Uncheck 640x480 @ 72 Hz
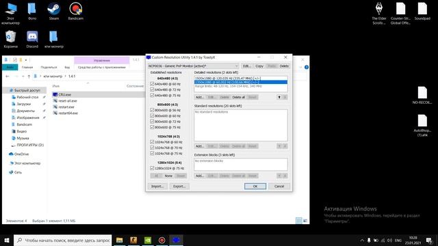 click(x=152, y=90)
